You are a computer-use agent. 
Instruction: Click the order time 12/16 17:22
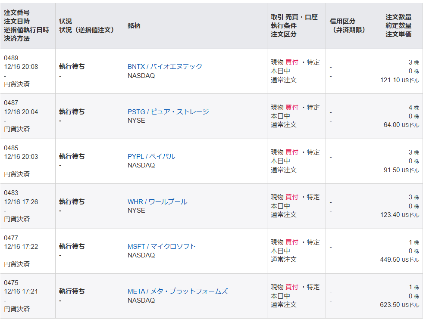(x=21, y=247)
